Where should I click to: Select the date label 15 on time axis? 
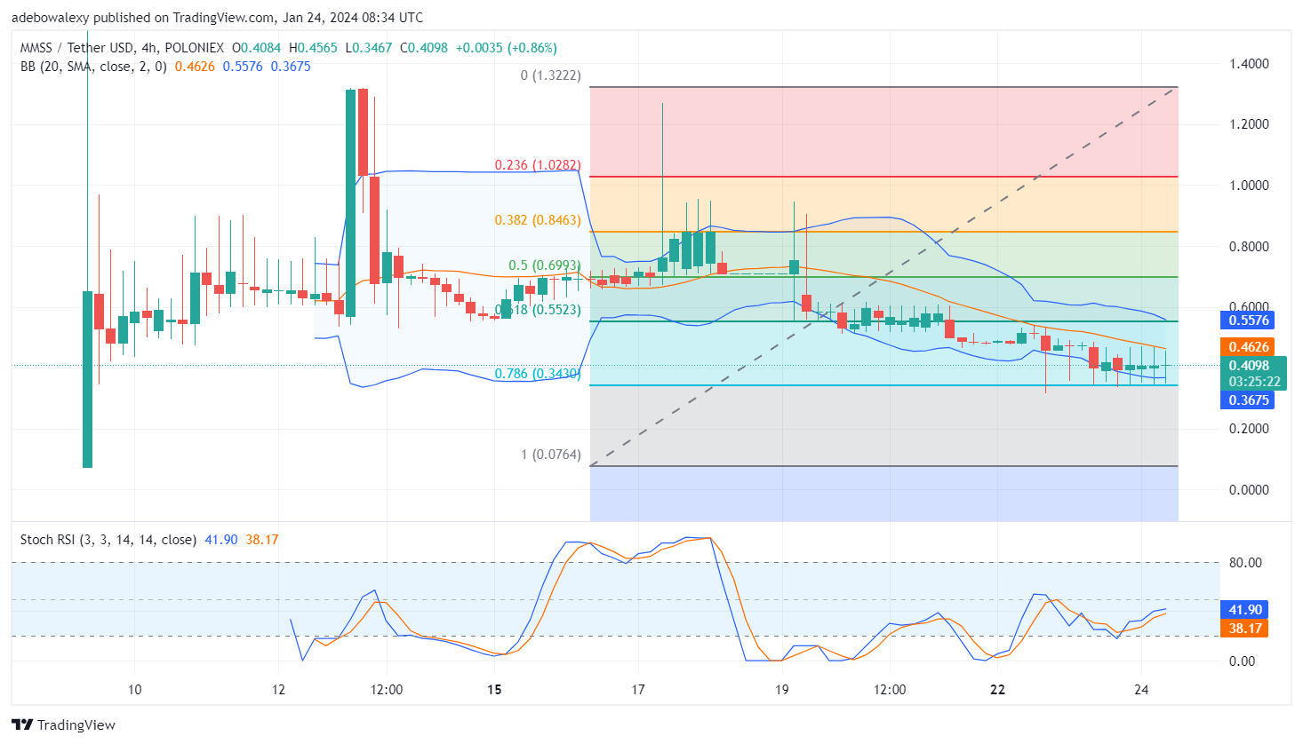[x=494, y=690]
